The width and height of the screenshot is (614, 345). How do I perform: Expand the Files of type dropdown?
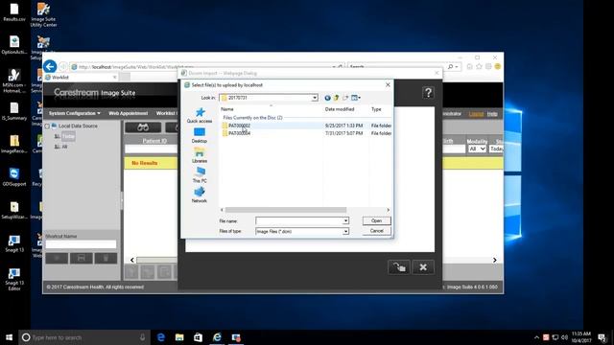(345, 232)
